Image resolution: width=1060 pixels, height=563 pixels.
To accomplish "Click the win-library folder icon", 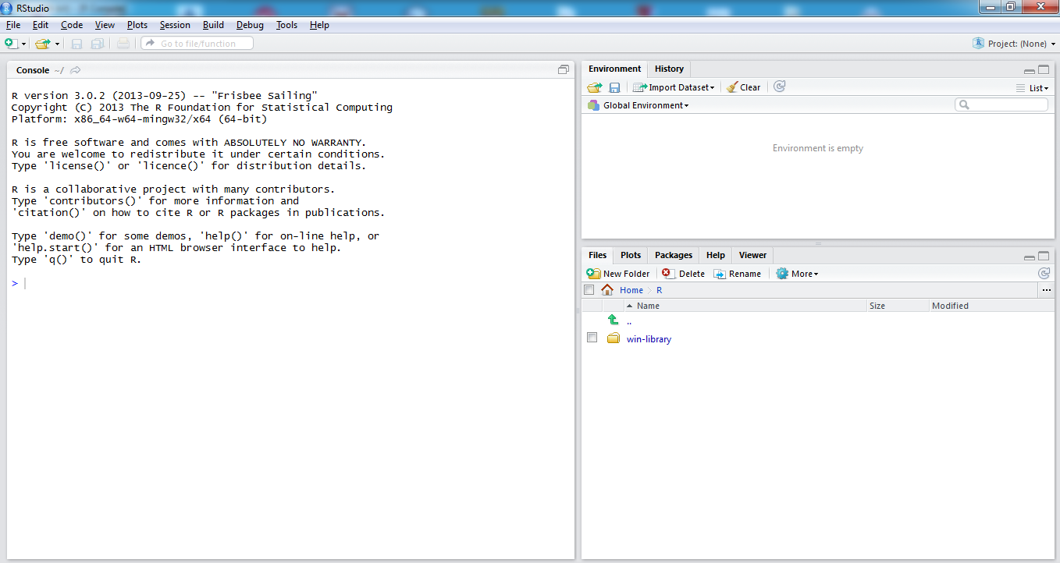I will coord(614,338).
